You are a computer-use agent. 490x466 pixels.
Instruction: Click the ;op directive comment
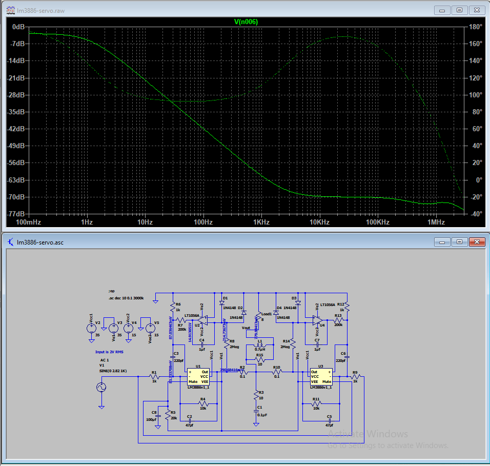coord(112,291)
